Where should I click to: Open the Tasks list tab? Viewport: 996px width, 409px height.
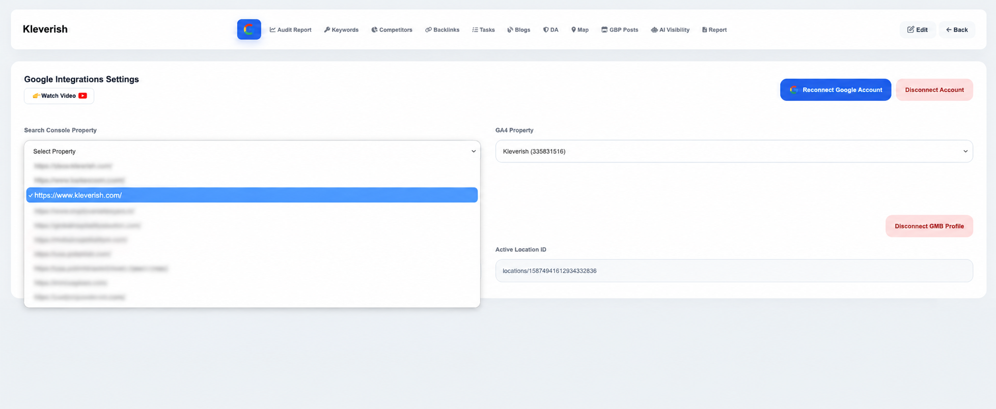(483, 30)
